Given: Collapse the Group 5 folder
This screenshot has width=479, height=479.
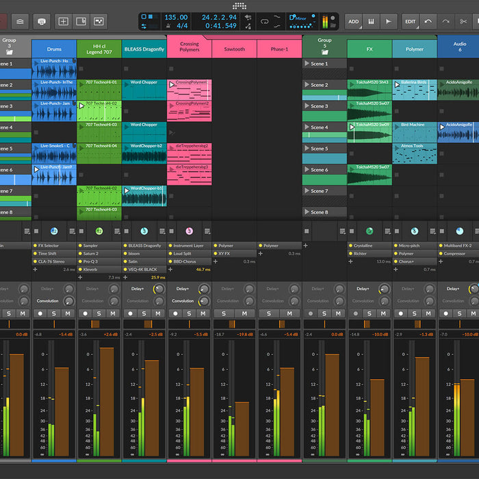Looking at the screenshot, I should point(324,52).
